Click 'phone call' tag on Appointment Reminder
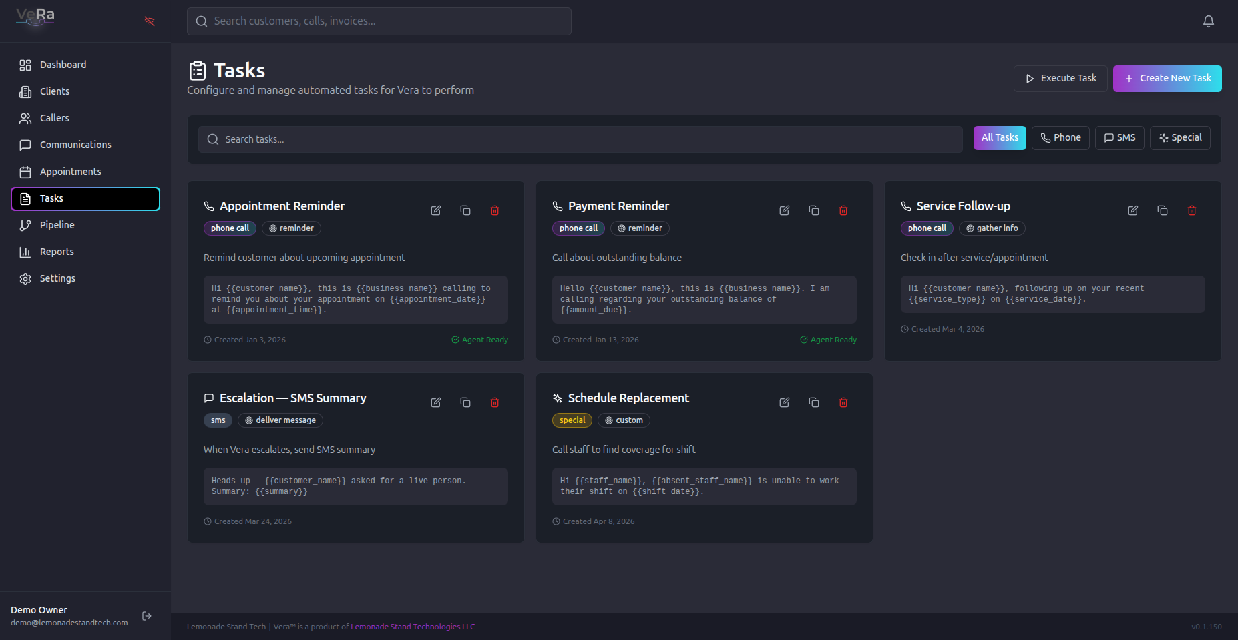The width and height of the screenshot is (1238, 640). [x=230, y=228]
